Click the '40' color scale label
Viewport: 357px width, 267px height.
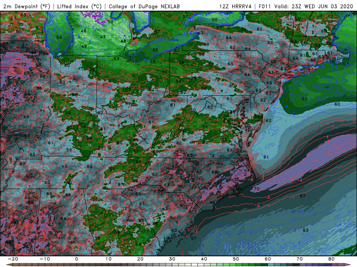click(204, 259)
